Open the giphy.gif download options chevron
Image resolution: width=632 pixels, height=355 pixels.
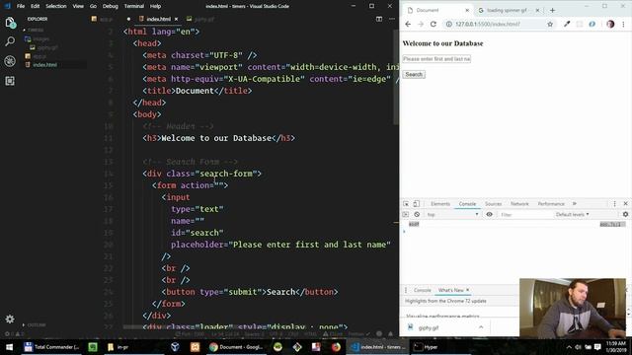(481, 327)
